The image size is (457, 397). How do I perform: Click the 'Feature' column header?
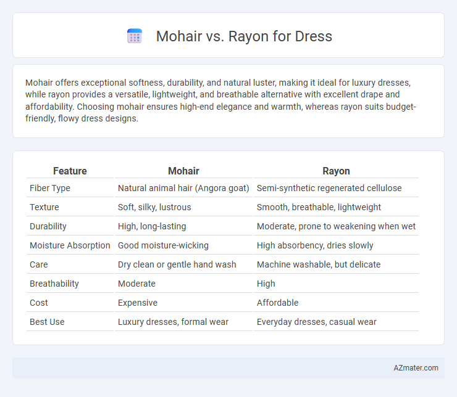point(70,171)
